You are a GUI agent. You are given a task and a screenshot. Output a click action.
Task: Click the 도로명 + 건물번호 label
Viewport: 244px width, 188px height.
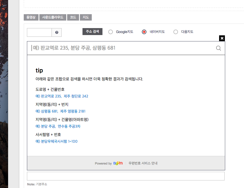pyautogui.click(x=50, y=90)
